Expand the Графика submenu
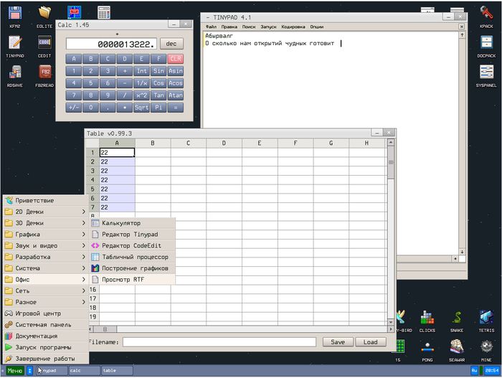 pyautogui.click(x=44, y=234)
